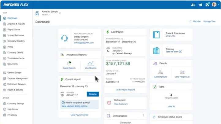Click the View People List icon
221x124 pixels.
(x=182, y=72)
